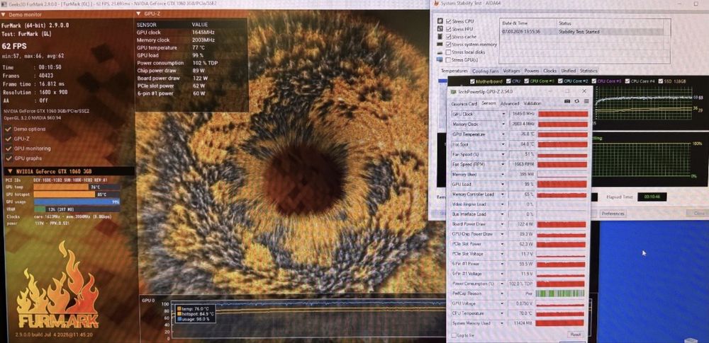Toggle FurMark GPU-Z checkbox
The height and width of the screenshot is (343, 709).
coord(8,139)
